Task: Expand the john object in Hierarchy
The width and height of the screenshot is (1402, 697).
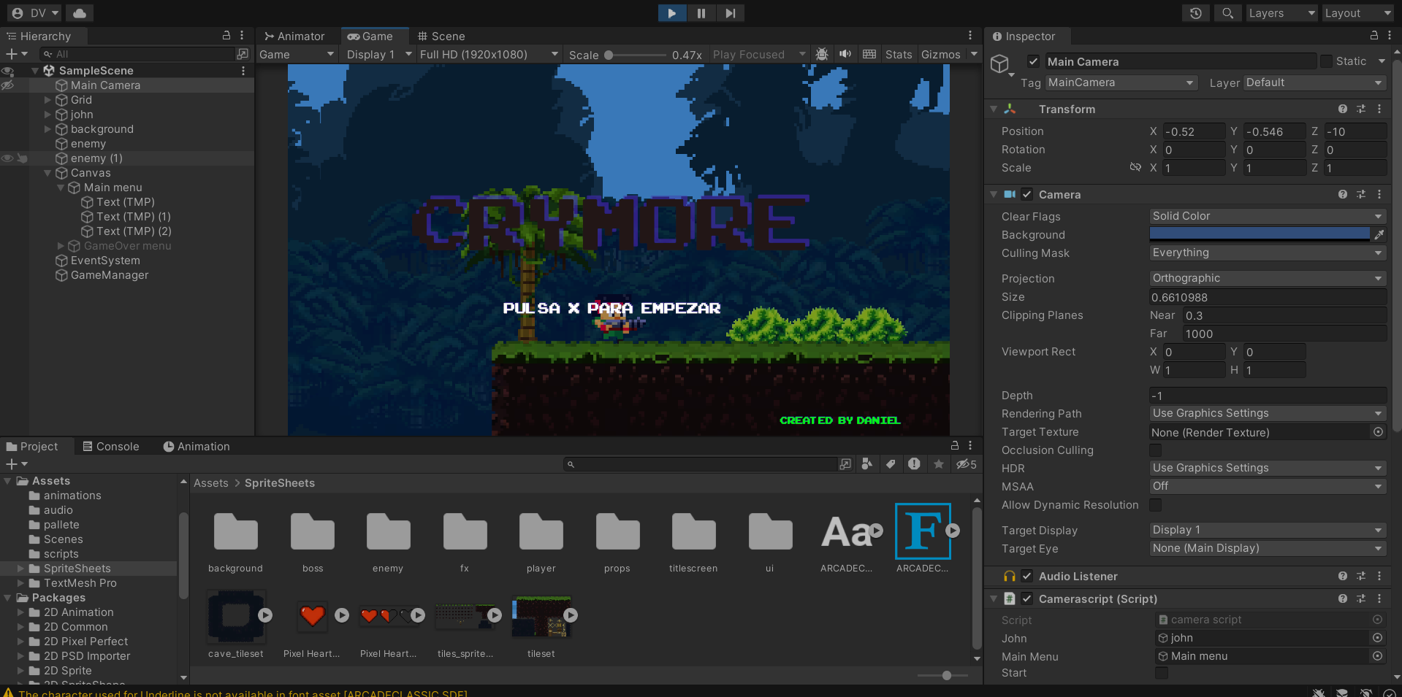Action: tap(47, 115)
